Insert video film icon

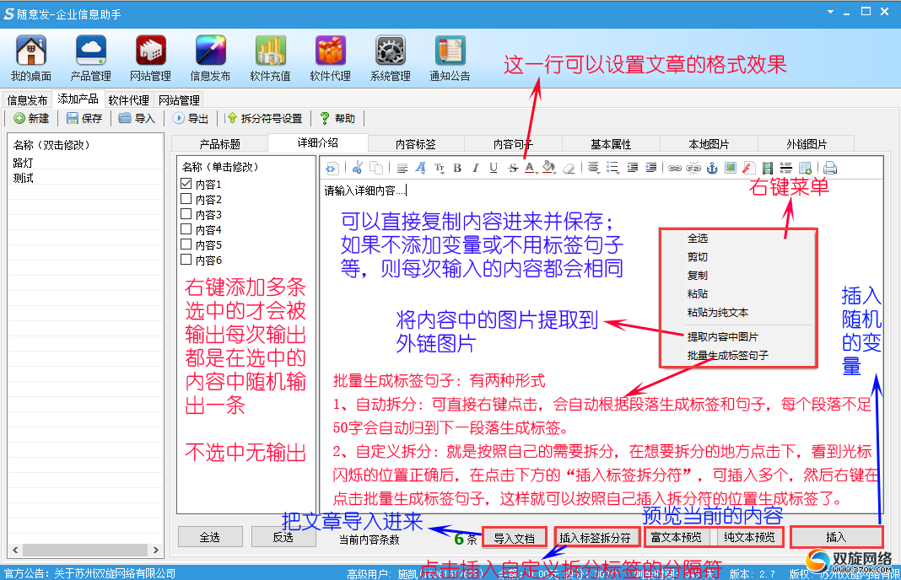tap(767, 168)
